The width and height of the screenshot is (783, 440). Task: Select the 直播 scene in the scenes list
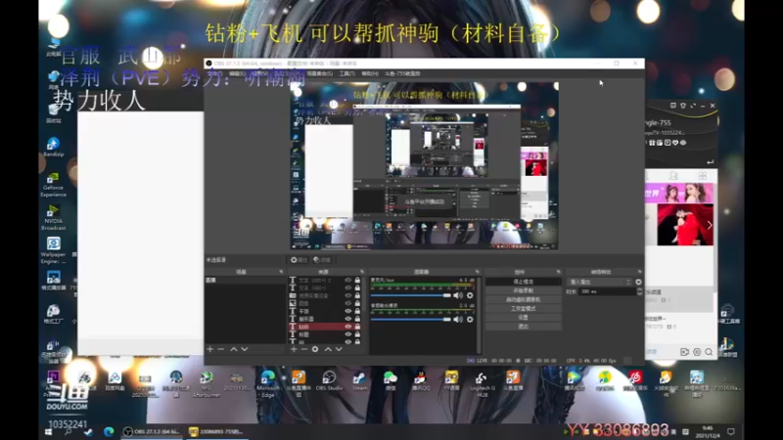click(x=245, y=281)
